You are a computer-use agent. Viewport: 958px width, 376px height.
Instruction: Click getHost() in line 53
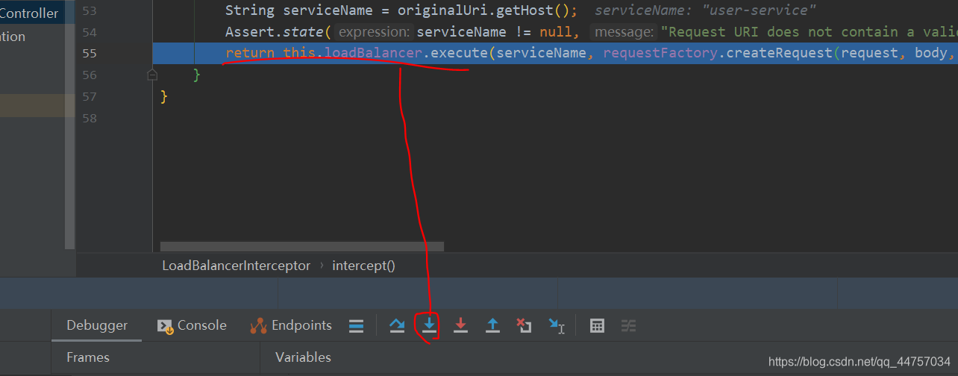tap(533, 10)
